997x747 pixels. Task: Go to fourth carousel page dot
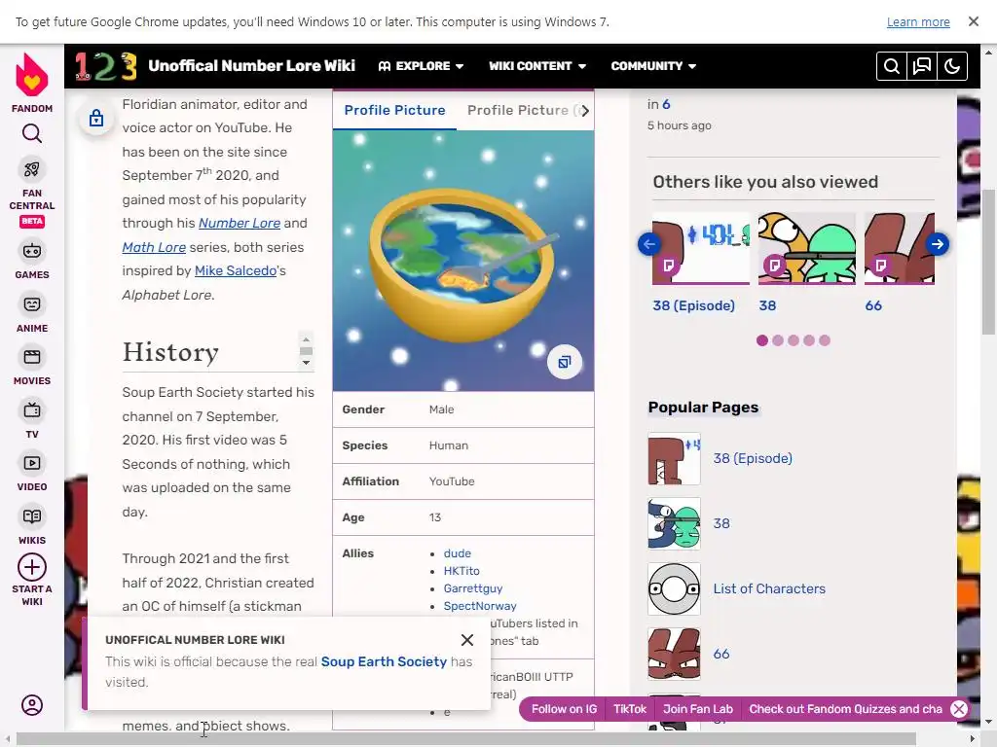809,340
